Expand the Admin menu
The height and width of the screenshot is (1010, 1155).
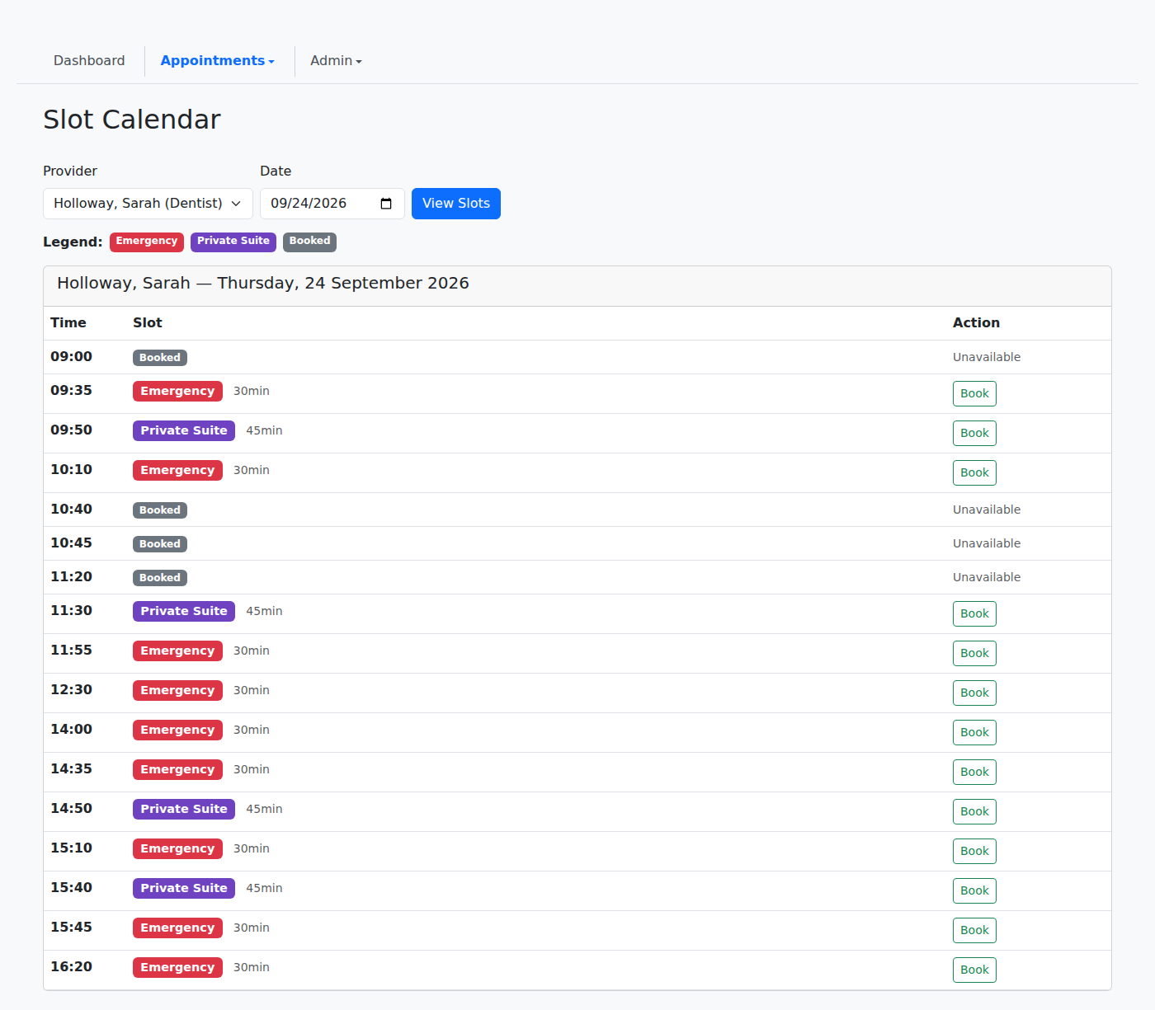click(336, 61)
